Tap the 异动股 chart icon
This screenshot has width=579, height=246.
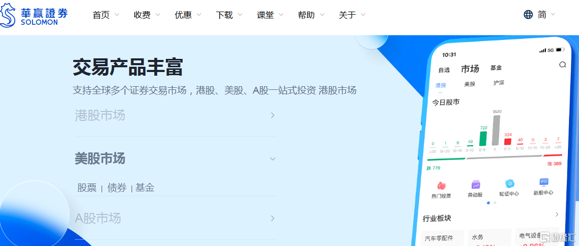[x=475, y=185]
